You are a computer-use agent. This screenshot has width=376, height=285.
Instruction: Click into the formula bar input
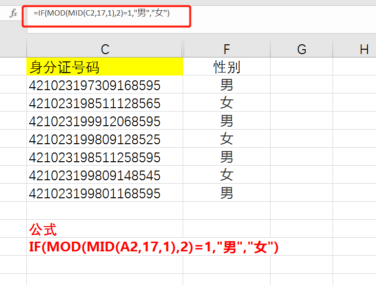pos(201,19)
